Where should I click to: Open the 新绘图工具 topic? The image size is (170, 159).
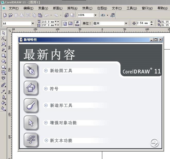click(x=61, y=71)
